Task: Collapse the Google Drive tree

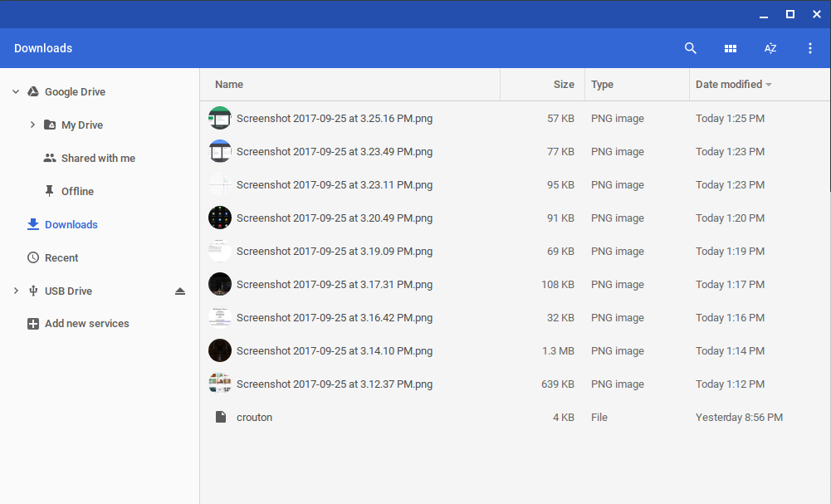Action: coord(16,92)
